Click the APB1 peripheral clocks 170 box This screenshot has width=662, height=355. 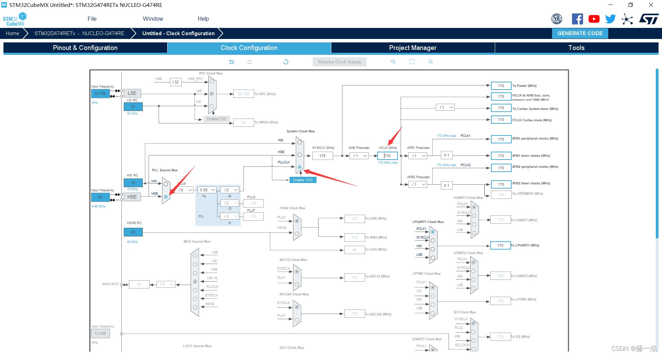coord(501,139)
